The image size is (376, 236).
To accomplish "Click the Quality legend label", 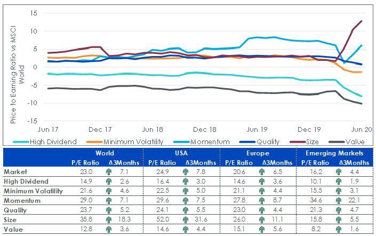I will (268, 142).
